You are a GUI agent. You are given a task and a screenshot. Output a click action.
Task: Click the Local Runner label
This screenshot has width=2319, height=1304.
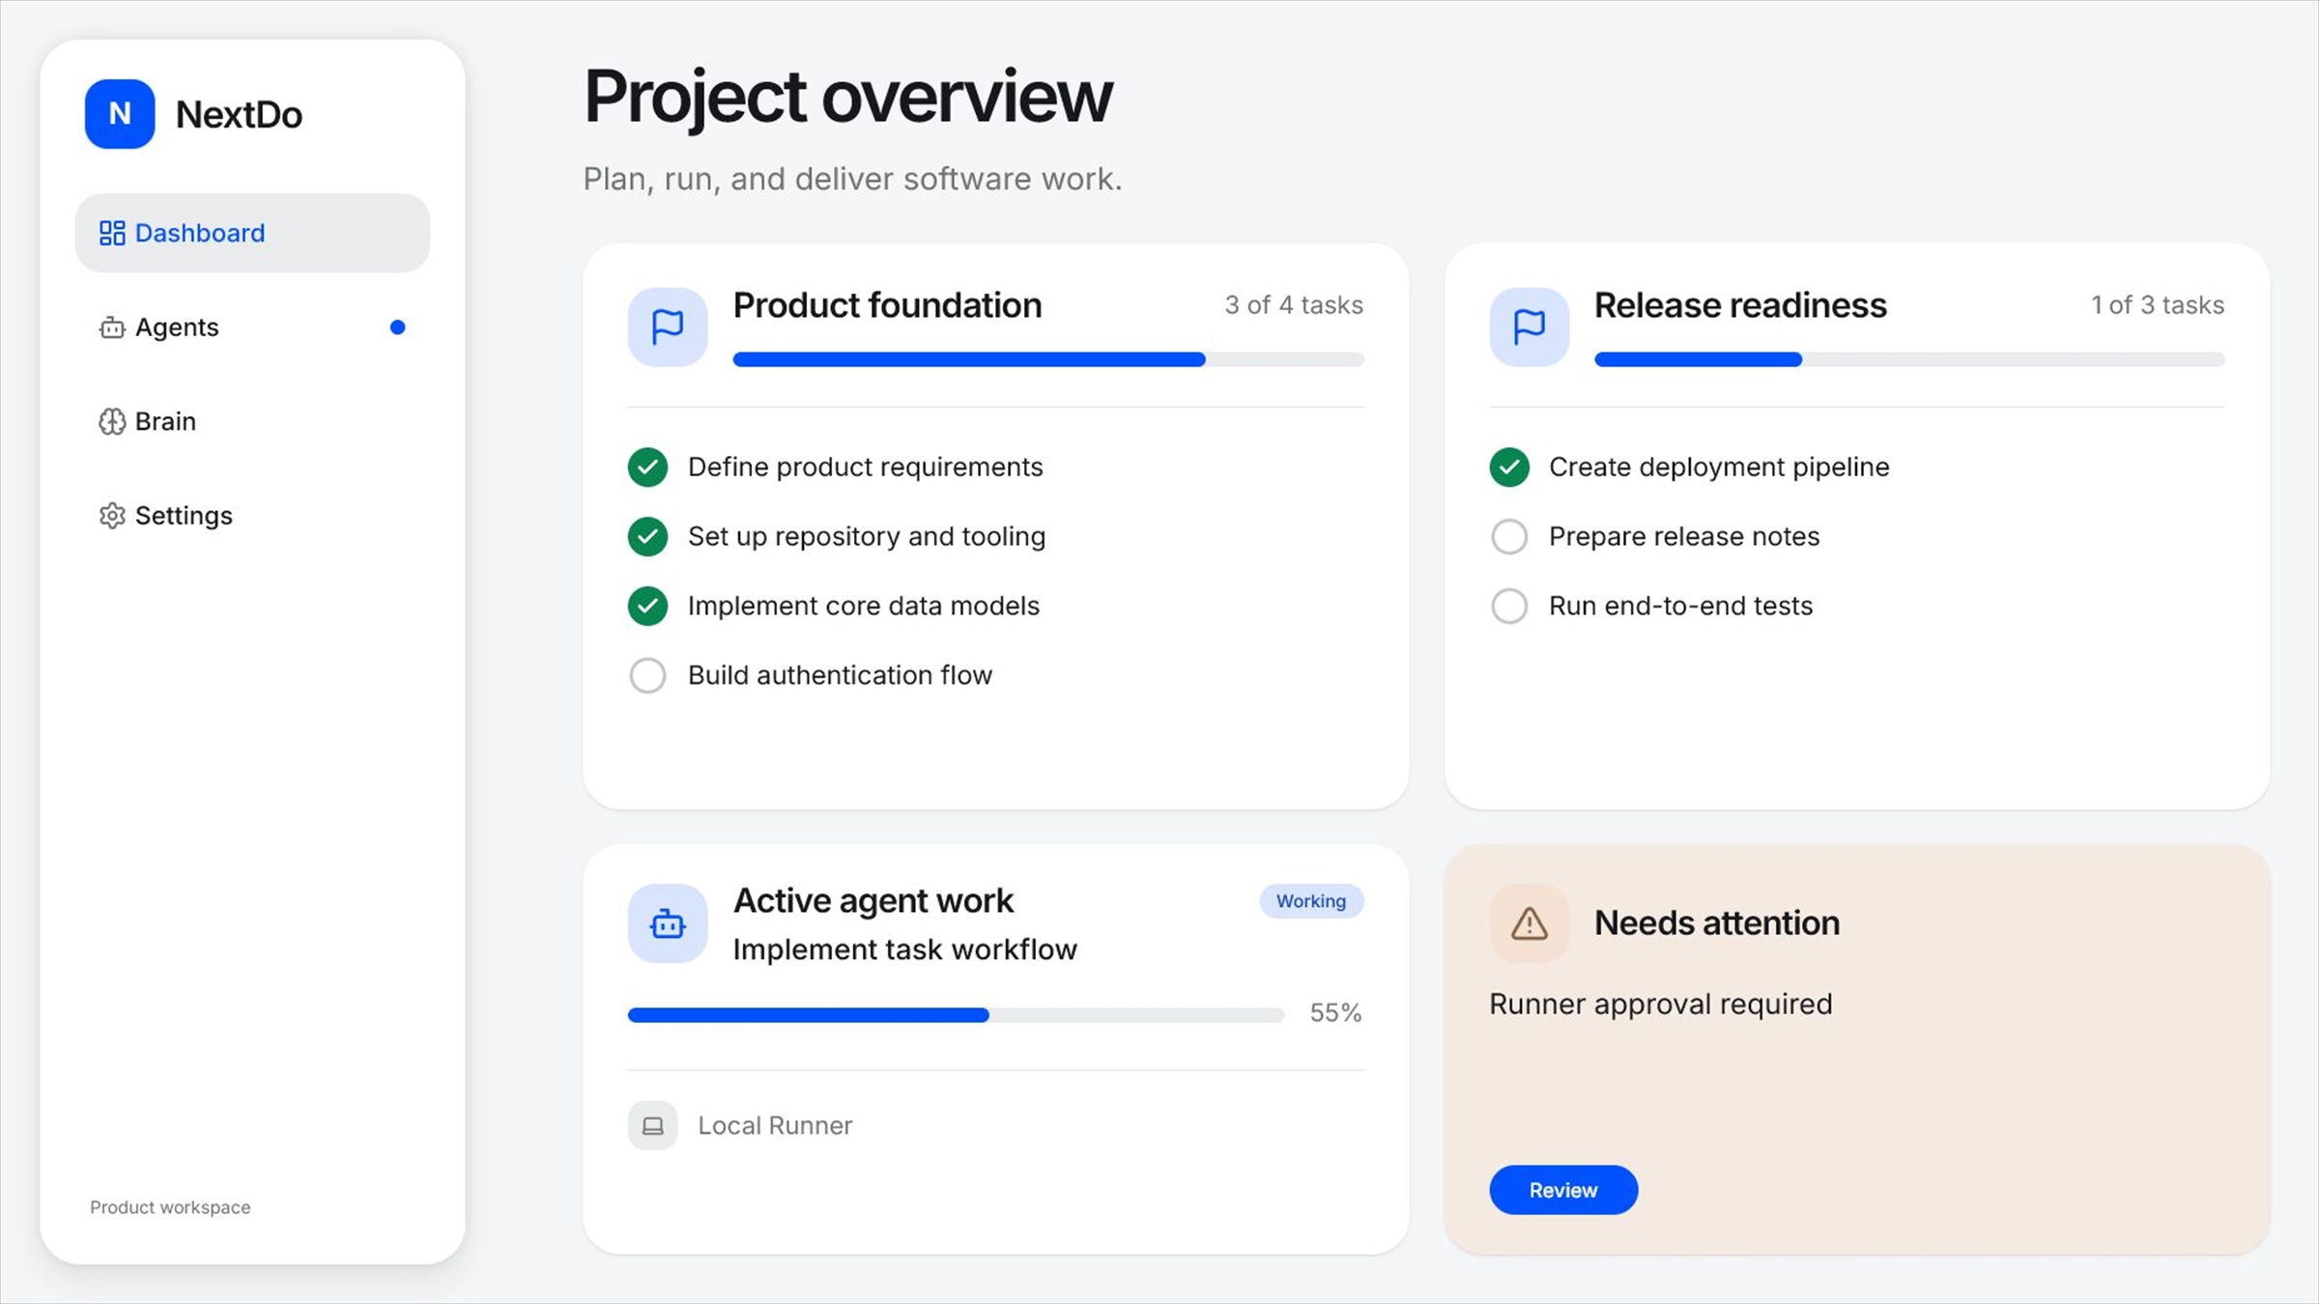coord(775,1126)
